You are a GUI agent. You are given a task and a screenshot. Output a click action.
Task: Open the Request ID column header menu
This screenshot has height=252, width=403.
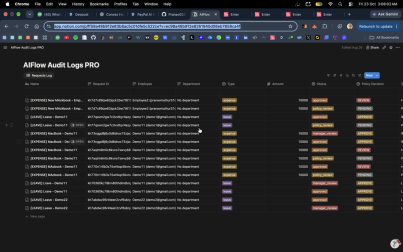click(98, 84)
